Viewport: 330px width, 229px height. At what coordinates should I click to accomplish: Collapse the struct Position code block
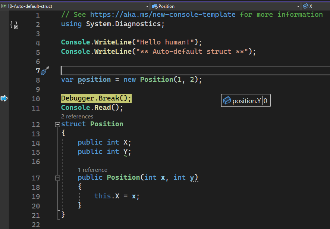[x=57, y=124]
